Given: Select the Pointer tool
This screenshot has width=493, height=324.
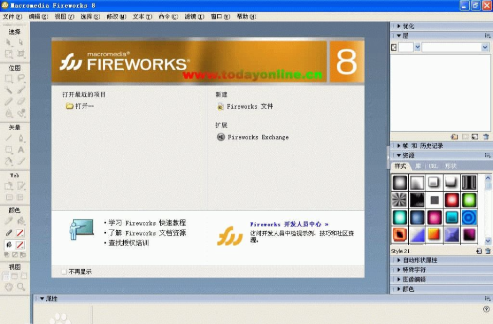Looking at the screenshot, I should point(9,43).
